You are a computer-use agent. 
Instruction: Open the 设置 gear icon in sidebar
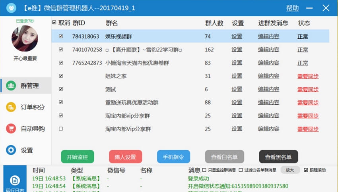[x=11, y=150]
